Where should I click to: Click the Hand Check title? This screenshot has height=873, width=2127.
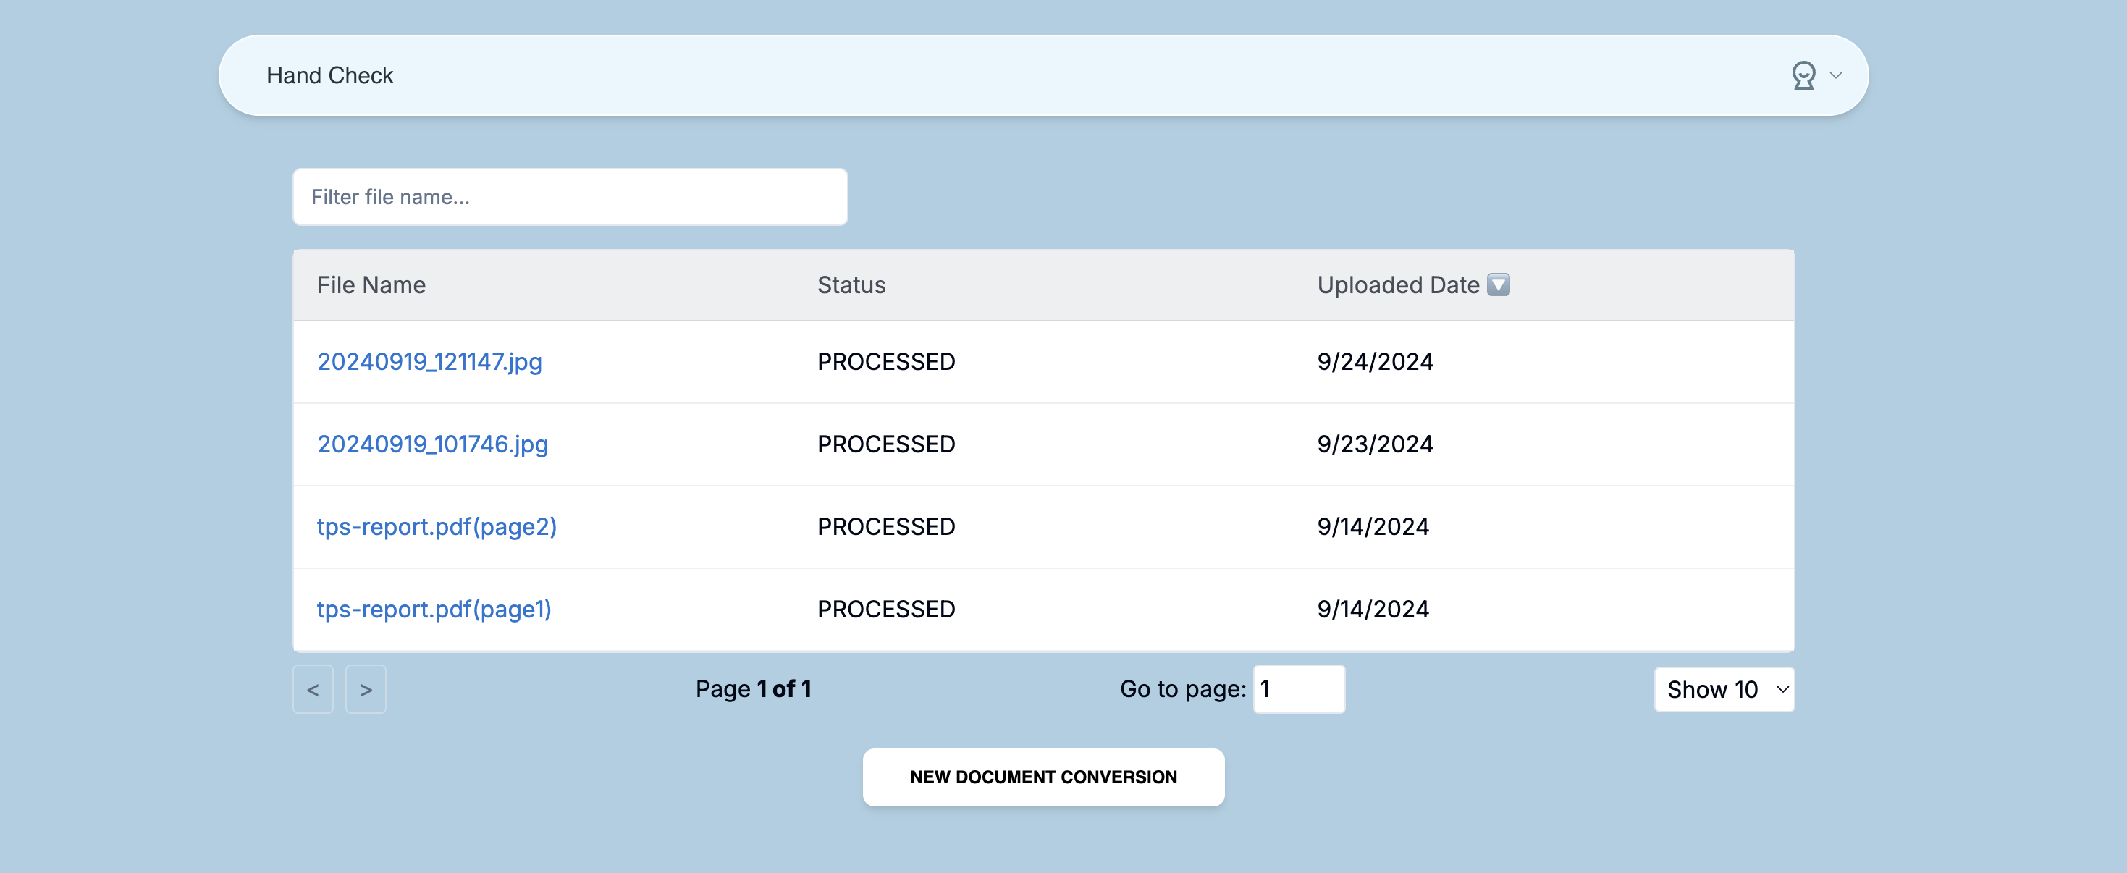(329, 75)
